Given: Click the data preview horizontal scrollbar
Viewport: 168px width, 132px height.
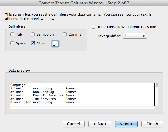Looking at the screenshot, I should pos(82,108).
